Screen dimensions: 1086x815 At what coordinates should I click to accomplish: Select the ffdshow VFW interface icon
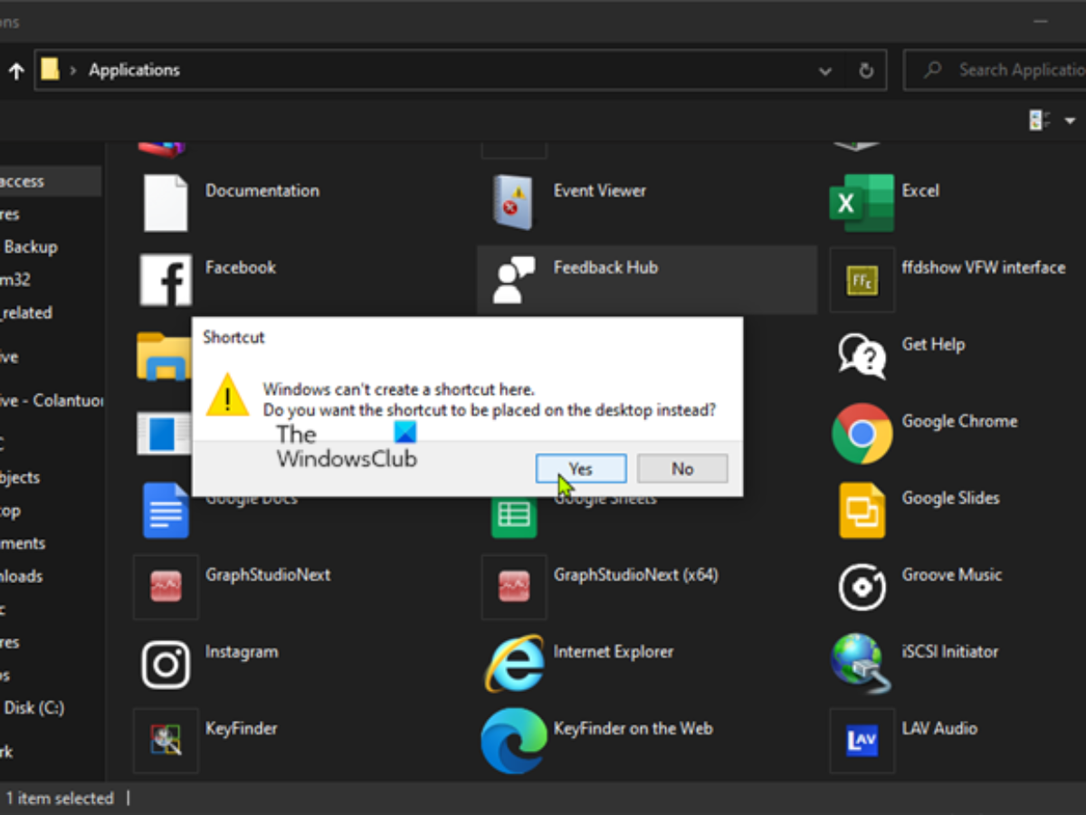(862, 280)
